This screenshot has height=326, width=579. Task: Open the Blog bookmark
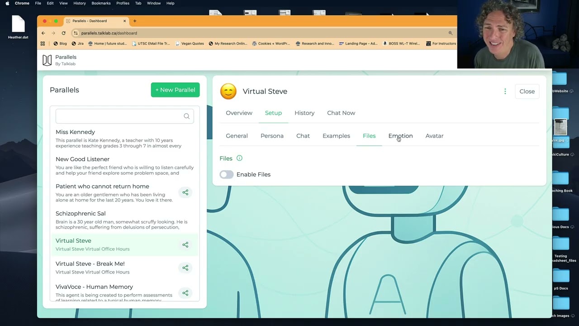pyautogui.click(x=60, y=43)
